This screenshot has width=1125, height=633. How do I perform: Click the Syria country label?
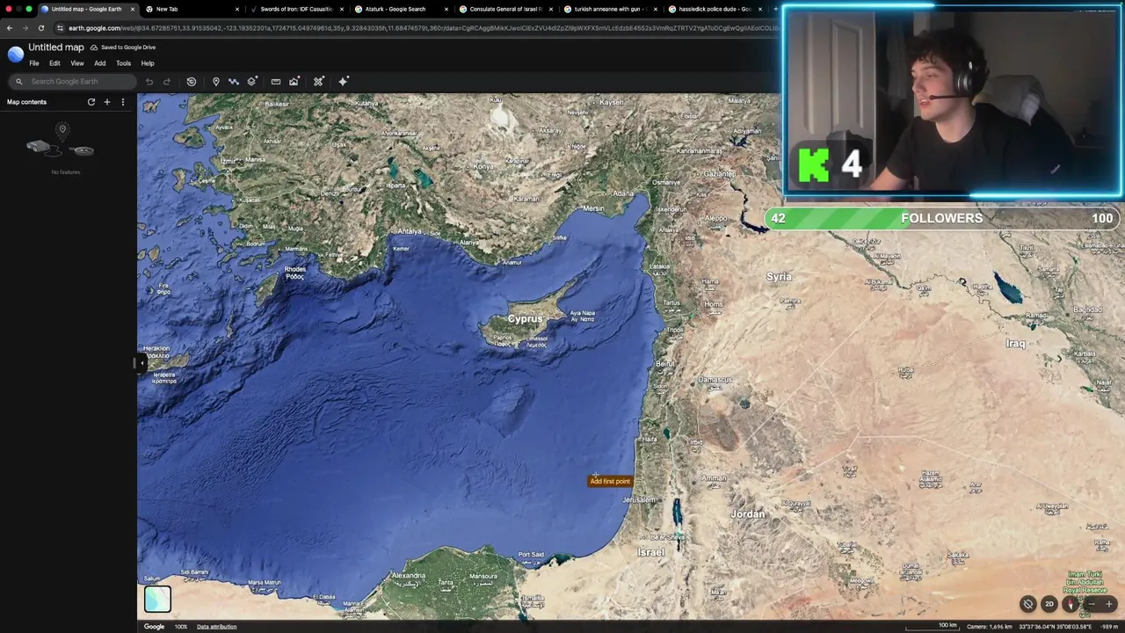[779, 277]
